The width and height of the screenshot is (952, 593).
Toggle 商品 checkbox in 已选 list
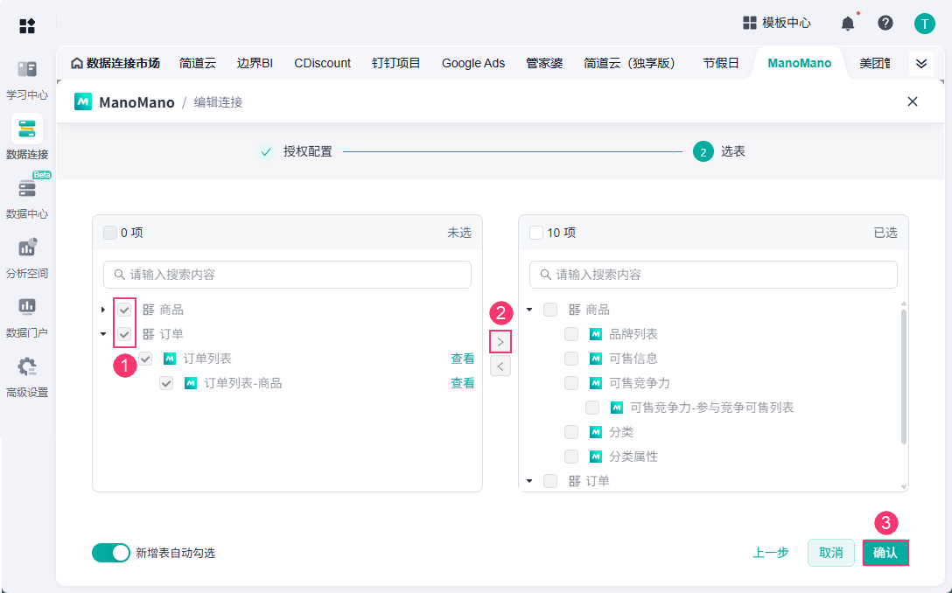coord(550,310)
